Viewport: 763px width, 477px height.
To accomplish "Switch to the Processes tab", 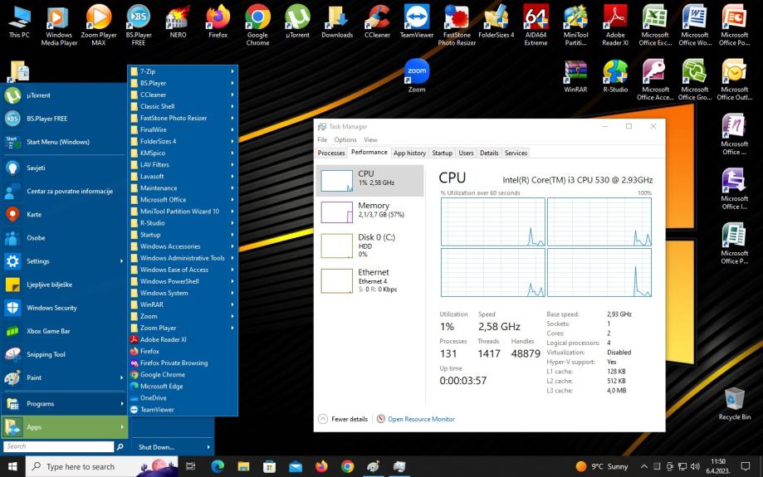I will coord(331,153).
